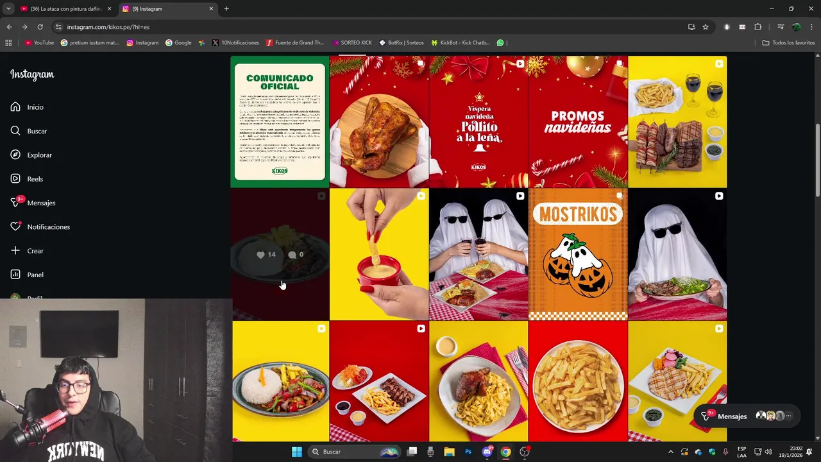
Task: Open OBS Studio from taskbar
Action: click(x=525, y=452)
